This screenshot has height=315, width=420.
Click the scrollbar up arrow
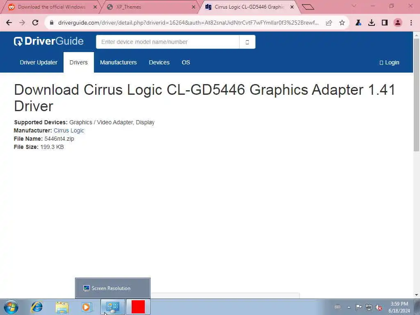click(417, 35)
